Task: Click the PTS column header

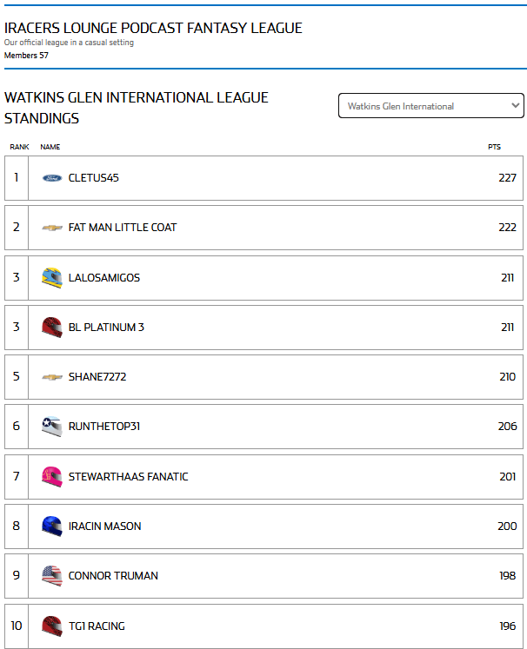Action: tap(494, 147)
